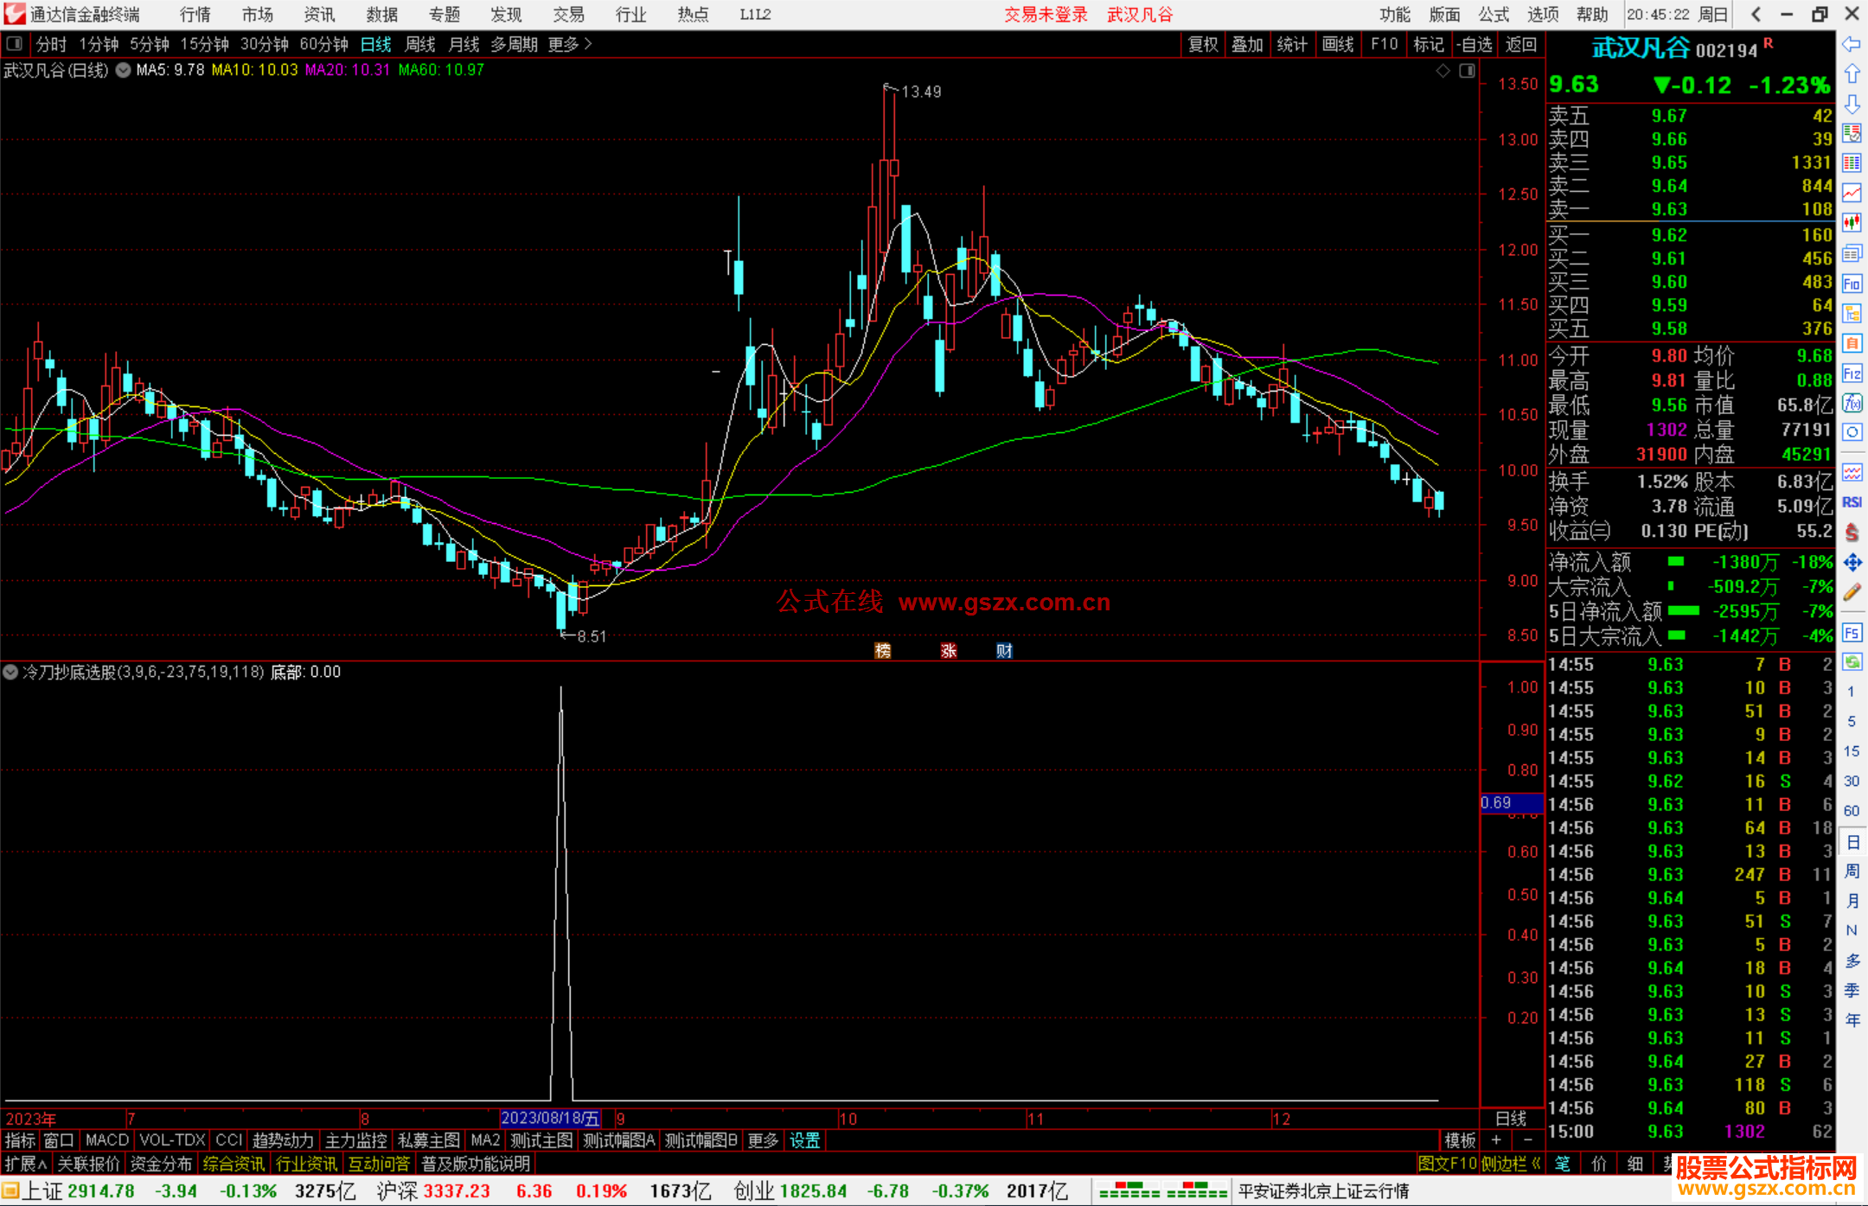The height and width of the screenshot is (1206, 1868).
Task: Expand the 更多 period options
Action: click(570, 44)
